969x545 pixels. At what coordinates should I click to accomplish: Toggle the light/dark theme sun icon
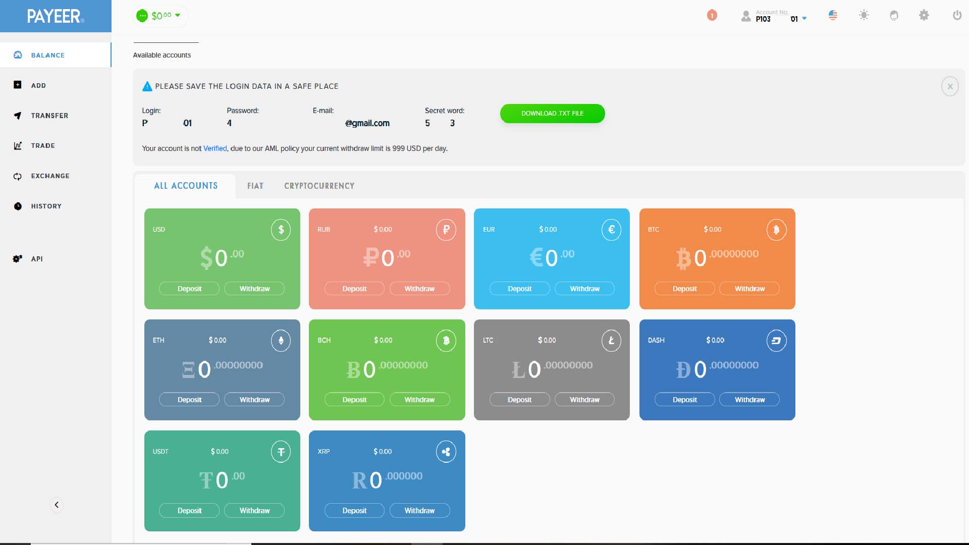864,15
